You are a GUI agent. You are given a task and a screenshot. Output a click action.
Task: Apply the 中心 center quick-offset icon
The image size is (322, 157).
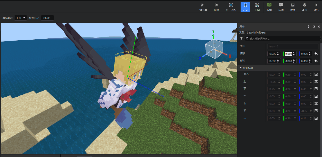tap(316, 74)
